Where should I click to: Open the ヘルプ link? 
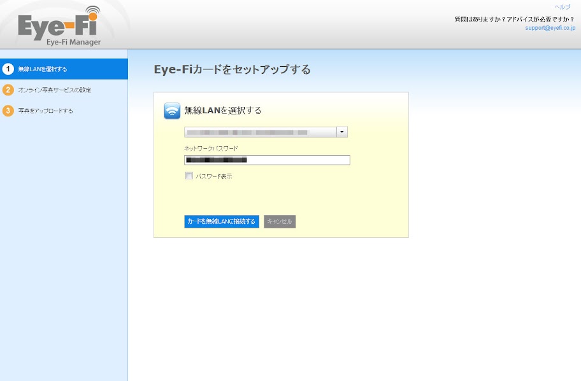pyautogui.click(x=562, y=7)
